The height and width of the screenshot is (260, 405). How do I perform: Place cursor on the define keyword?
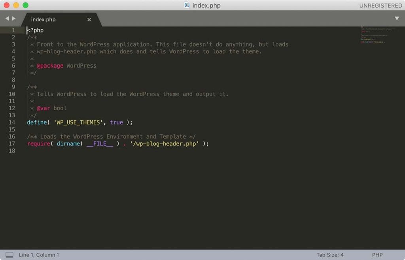(37, 122)
